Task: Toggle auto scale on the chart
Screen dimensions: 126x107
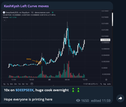Action: 109,84
